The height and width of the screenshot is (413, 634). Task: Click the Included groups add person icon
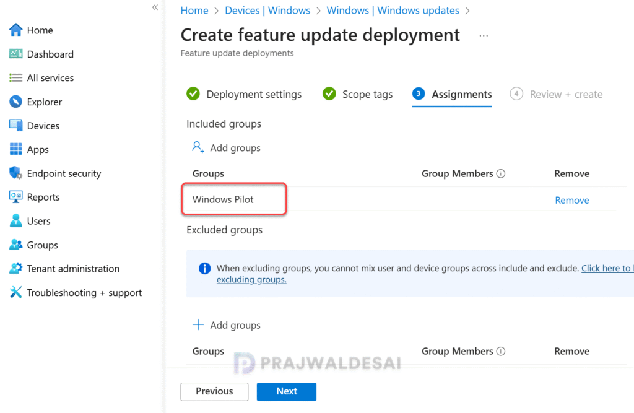tap(198, 147)
